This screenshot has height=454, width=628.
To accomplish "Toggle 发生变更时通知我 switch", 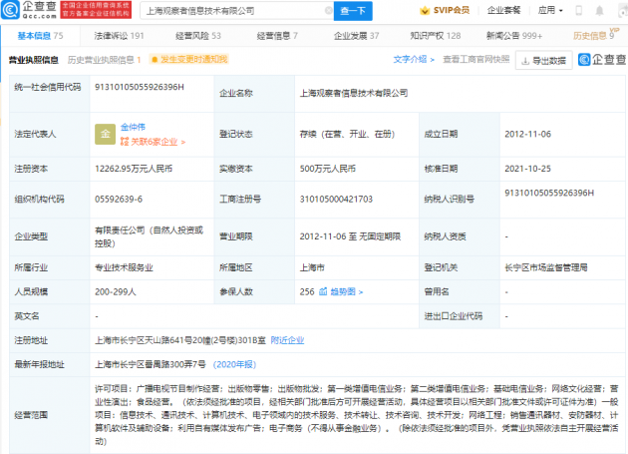I will [x=153, y=60].
